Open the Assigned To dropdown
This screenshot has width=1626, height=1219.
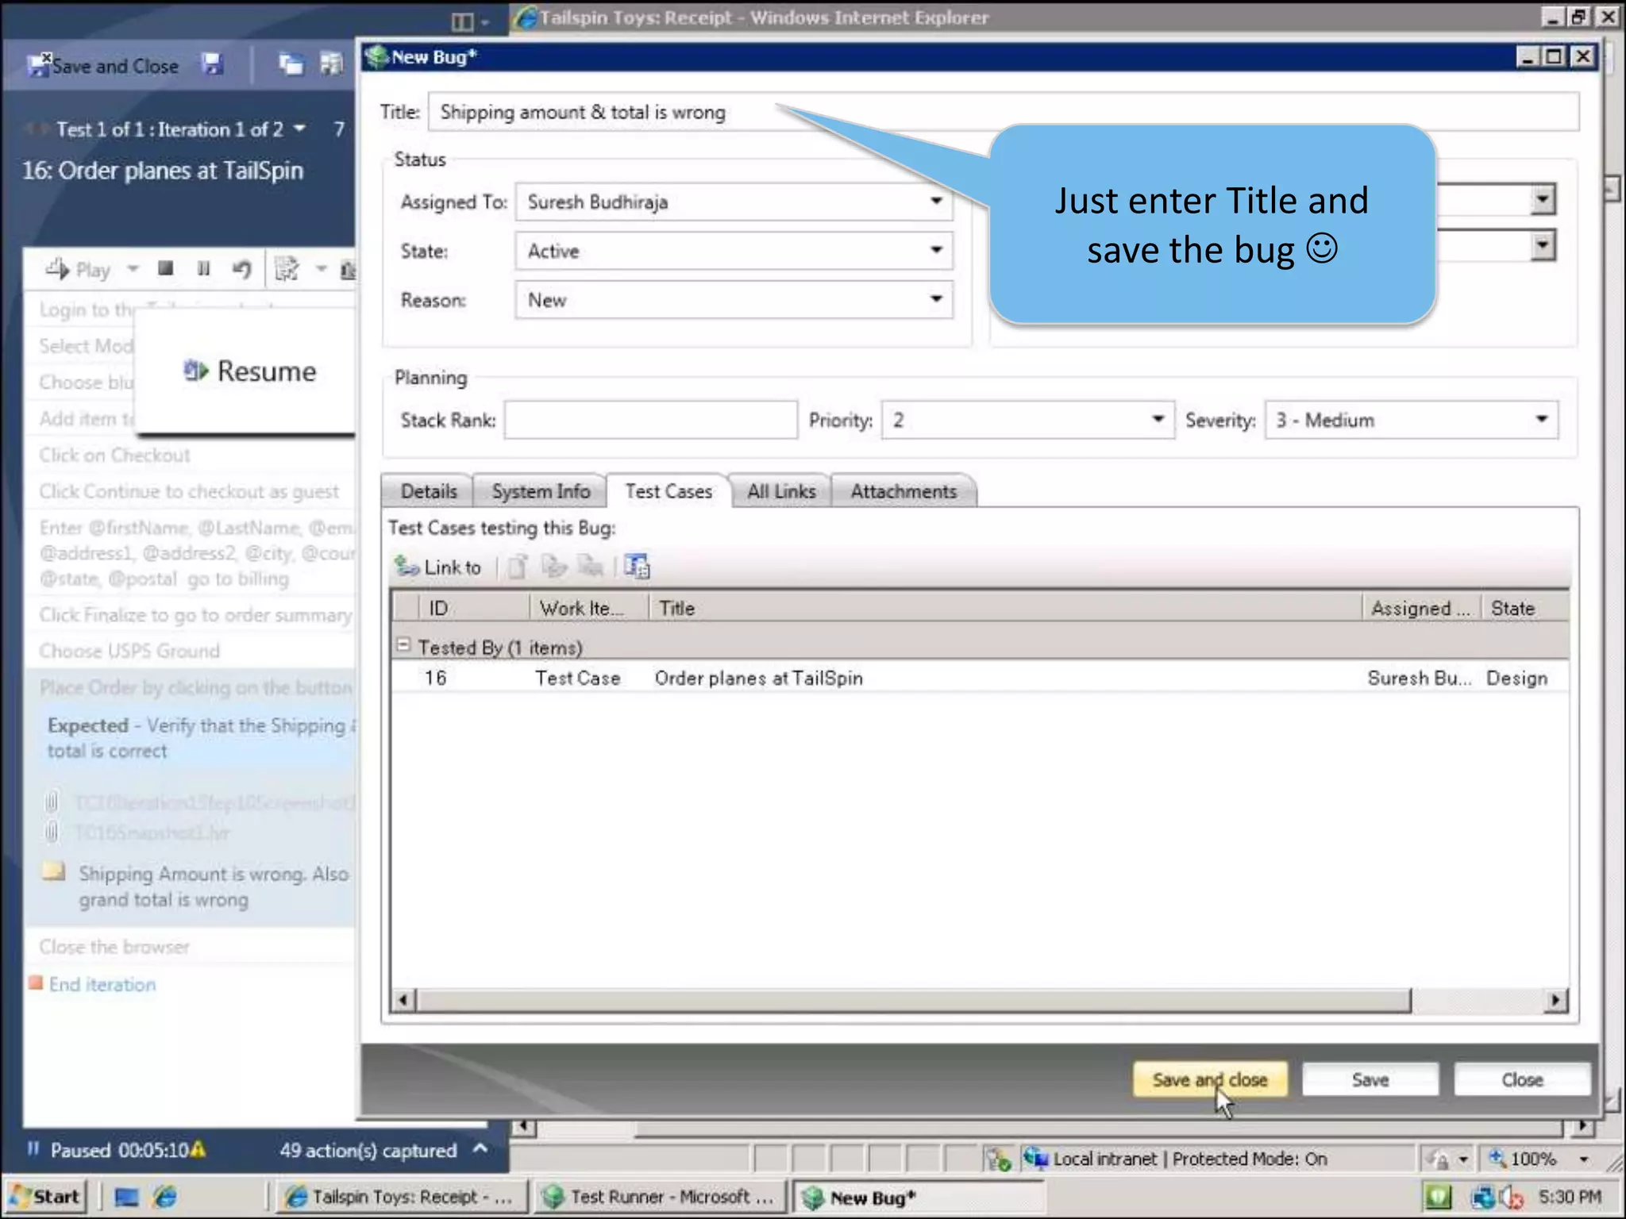click(936, 202)
